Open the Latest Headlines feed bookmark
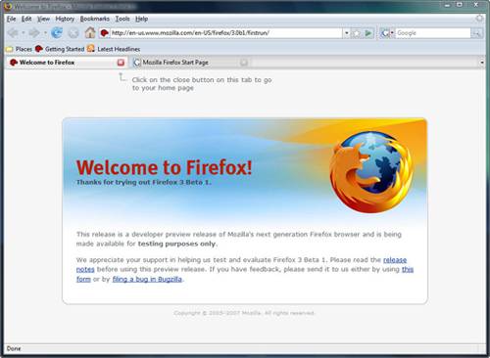 tap(114, 49)
